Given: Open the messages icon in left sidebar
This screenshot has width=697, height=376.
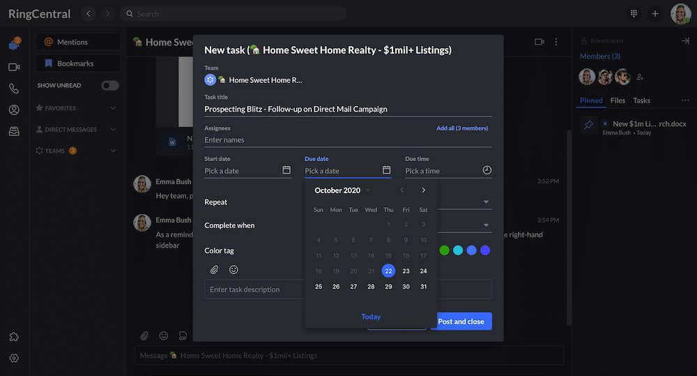Looking at the screenshot, I should pyautogui.click(x=14, y=44).
